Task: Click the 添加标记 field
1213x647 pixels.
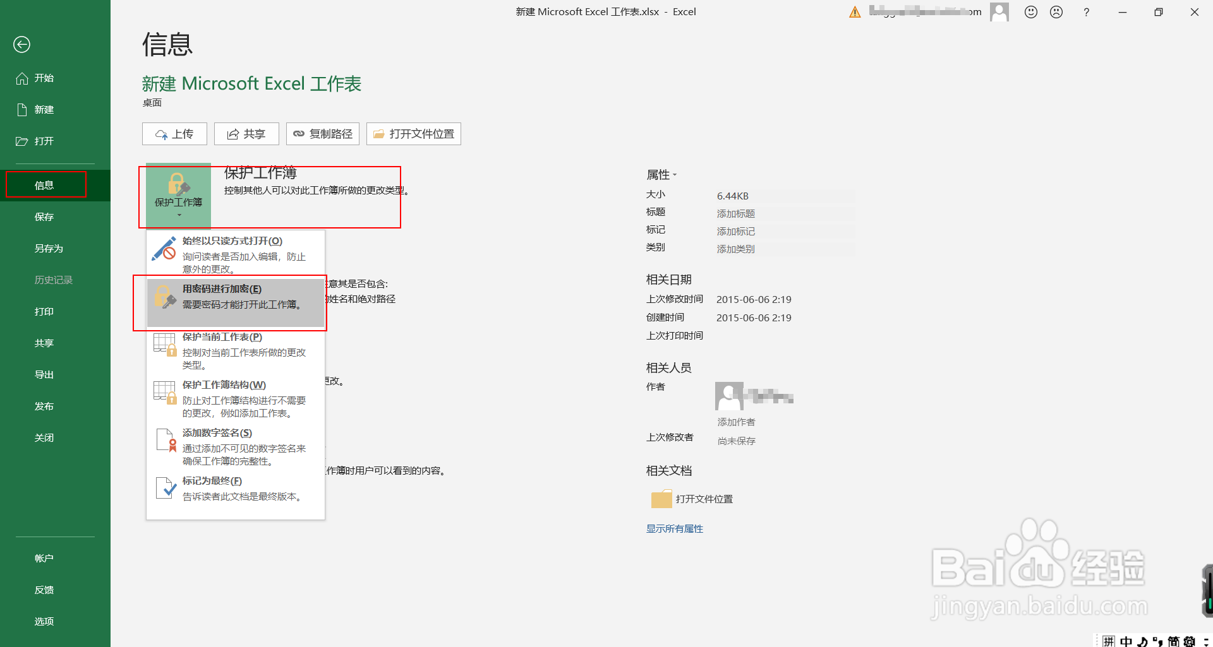Action: [785, 232]
